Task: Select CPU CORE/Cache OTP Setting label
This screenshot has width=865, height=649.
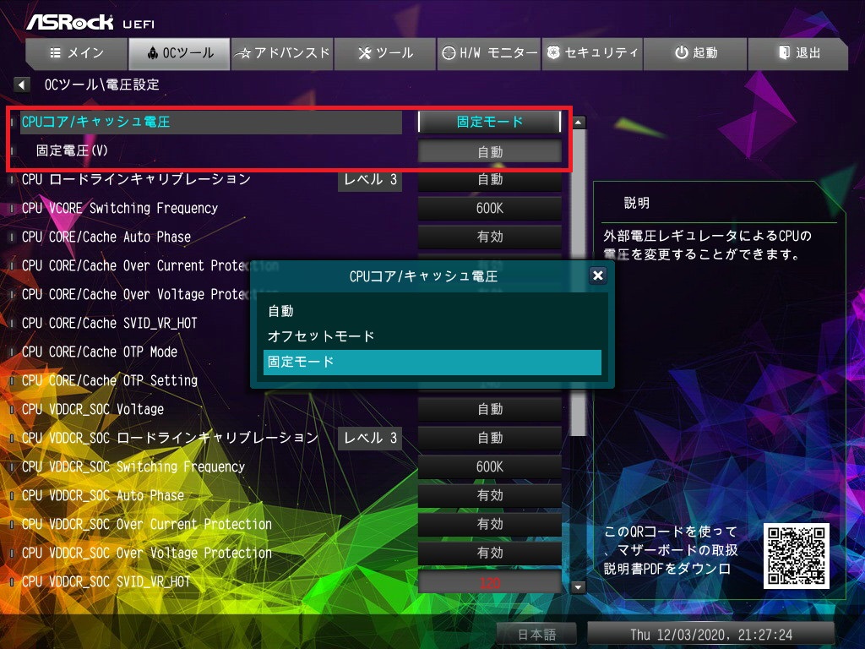Action: (109, 380)
